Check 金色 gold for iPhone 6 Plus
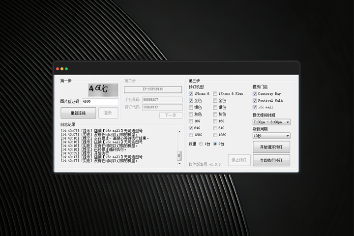 [x=215, y=100]
